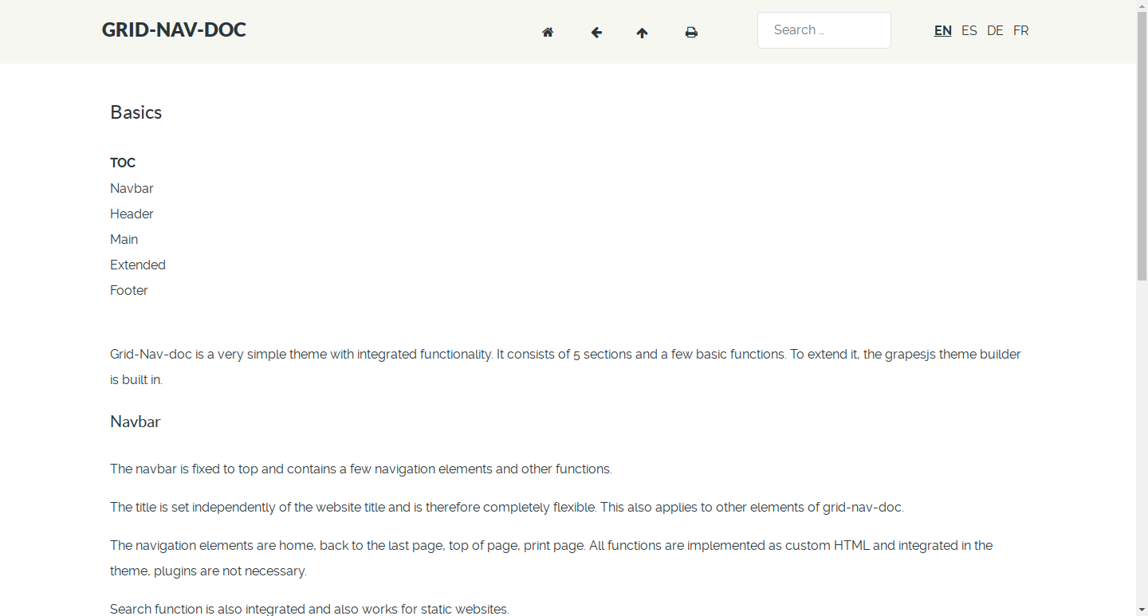Go to the home page icon

pos(548,33)
